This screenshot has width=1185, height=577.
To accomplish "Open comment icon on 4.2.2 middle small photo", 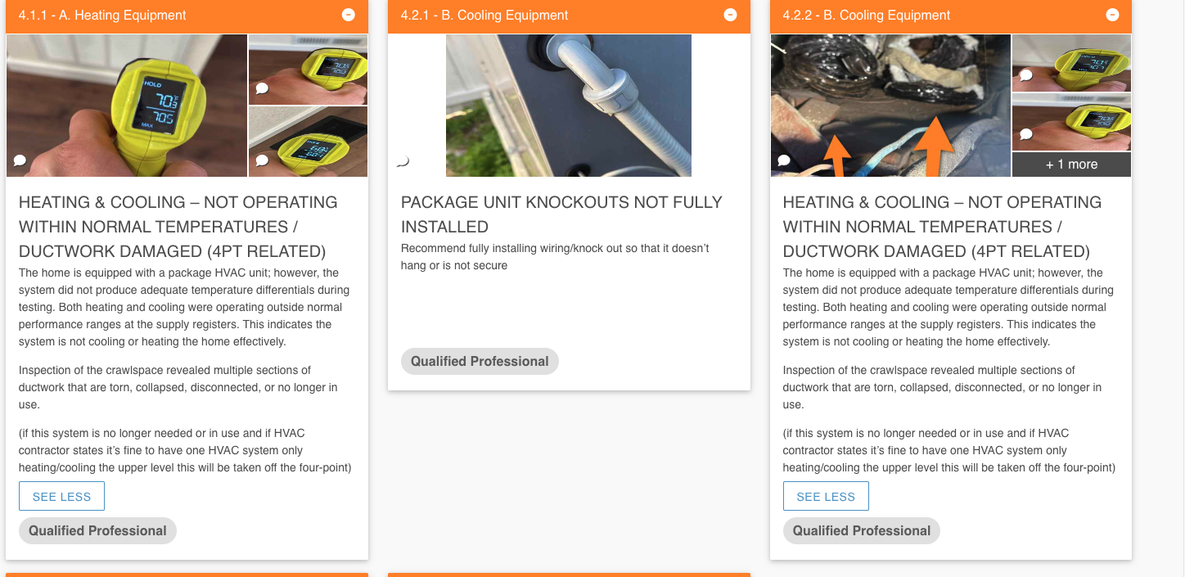I will [1025, 134].
